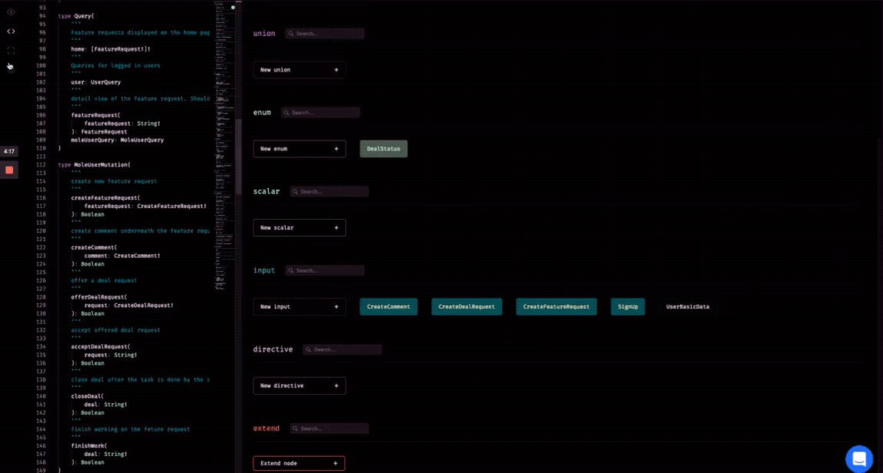Focus the scalar search field
This screenshot has width=883, height=473.
(330, 192)
